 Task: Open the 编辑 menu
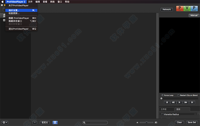pos(38,2)
